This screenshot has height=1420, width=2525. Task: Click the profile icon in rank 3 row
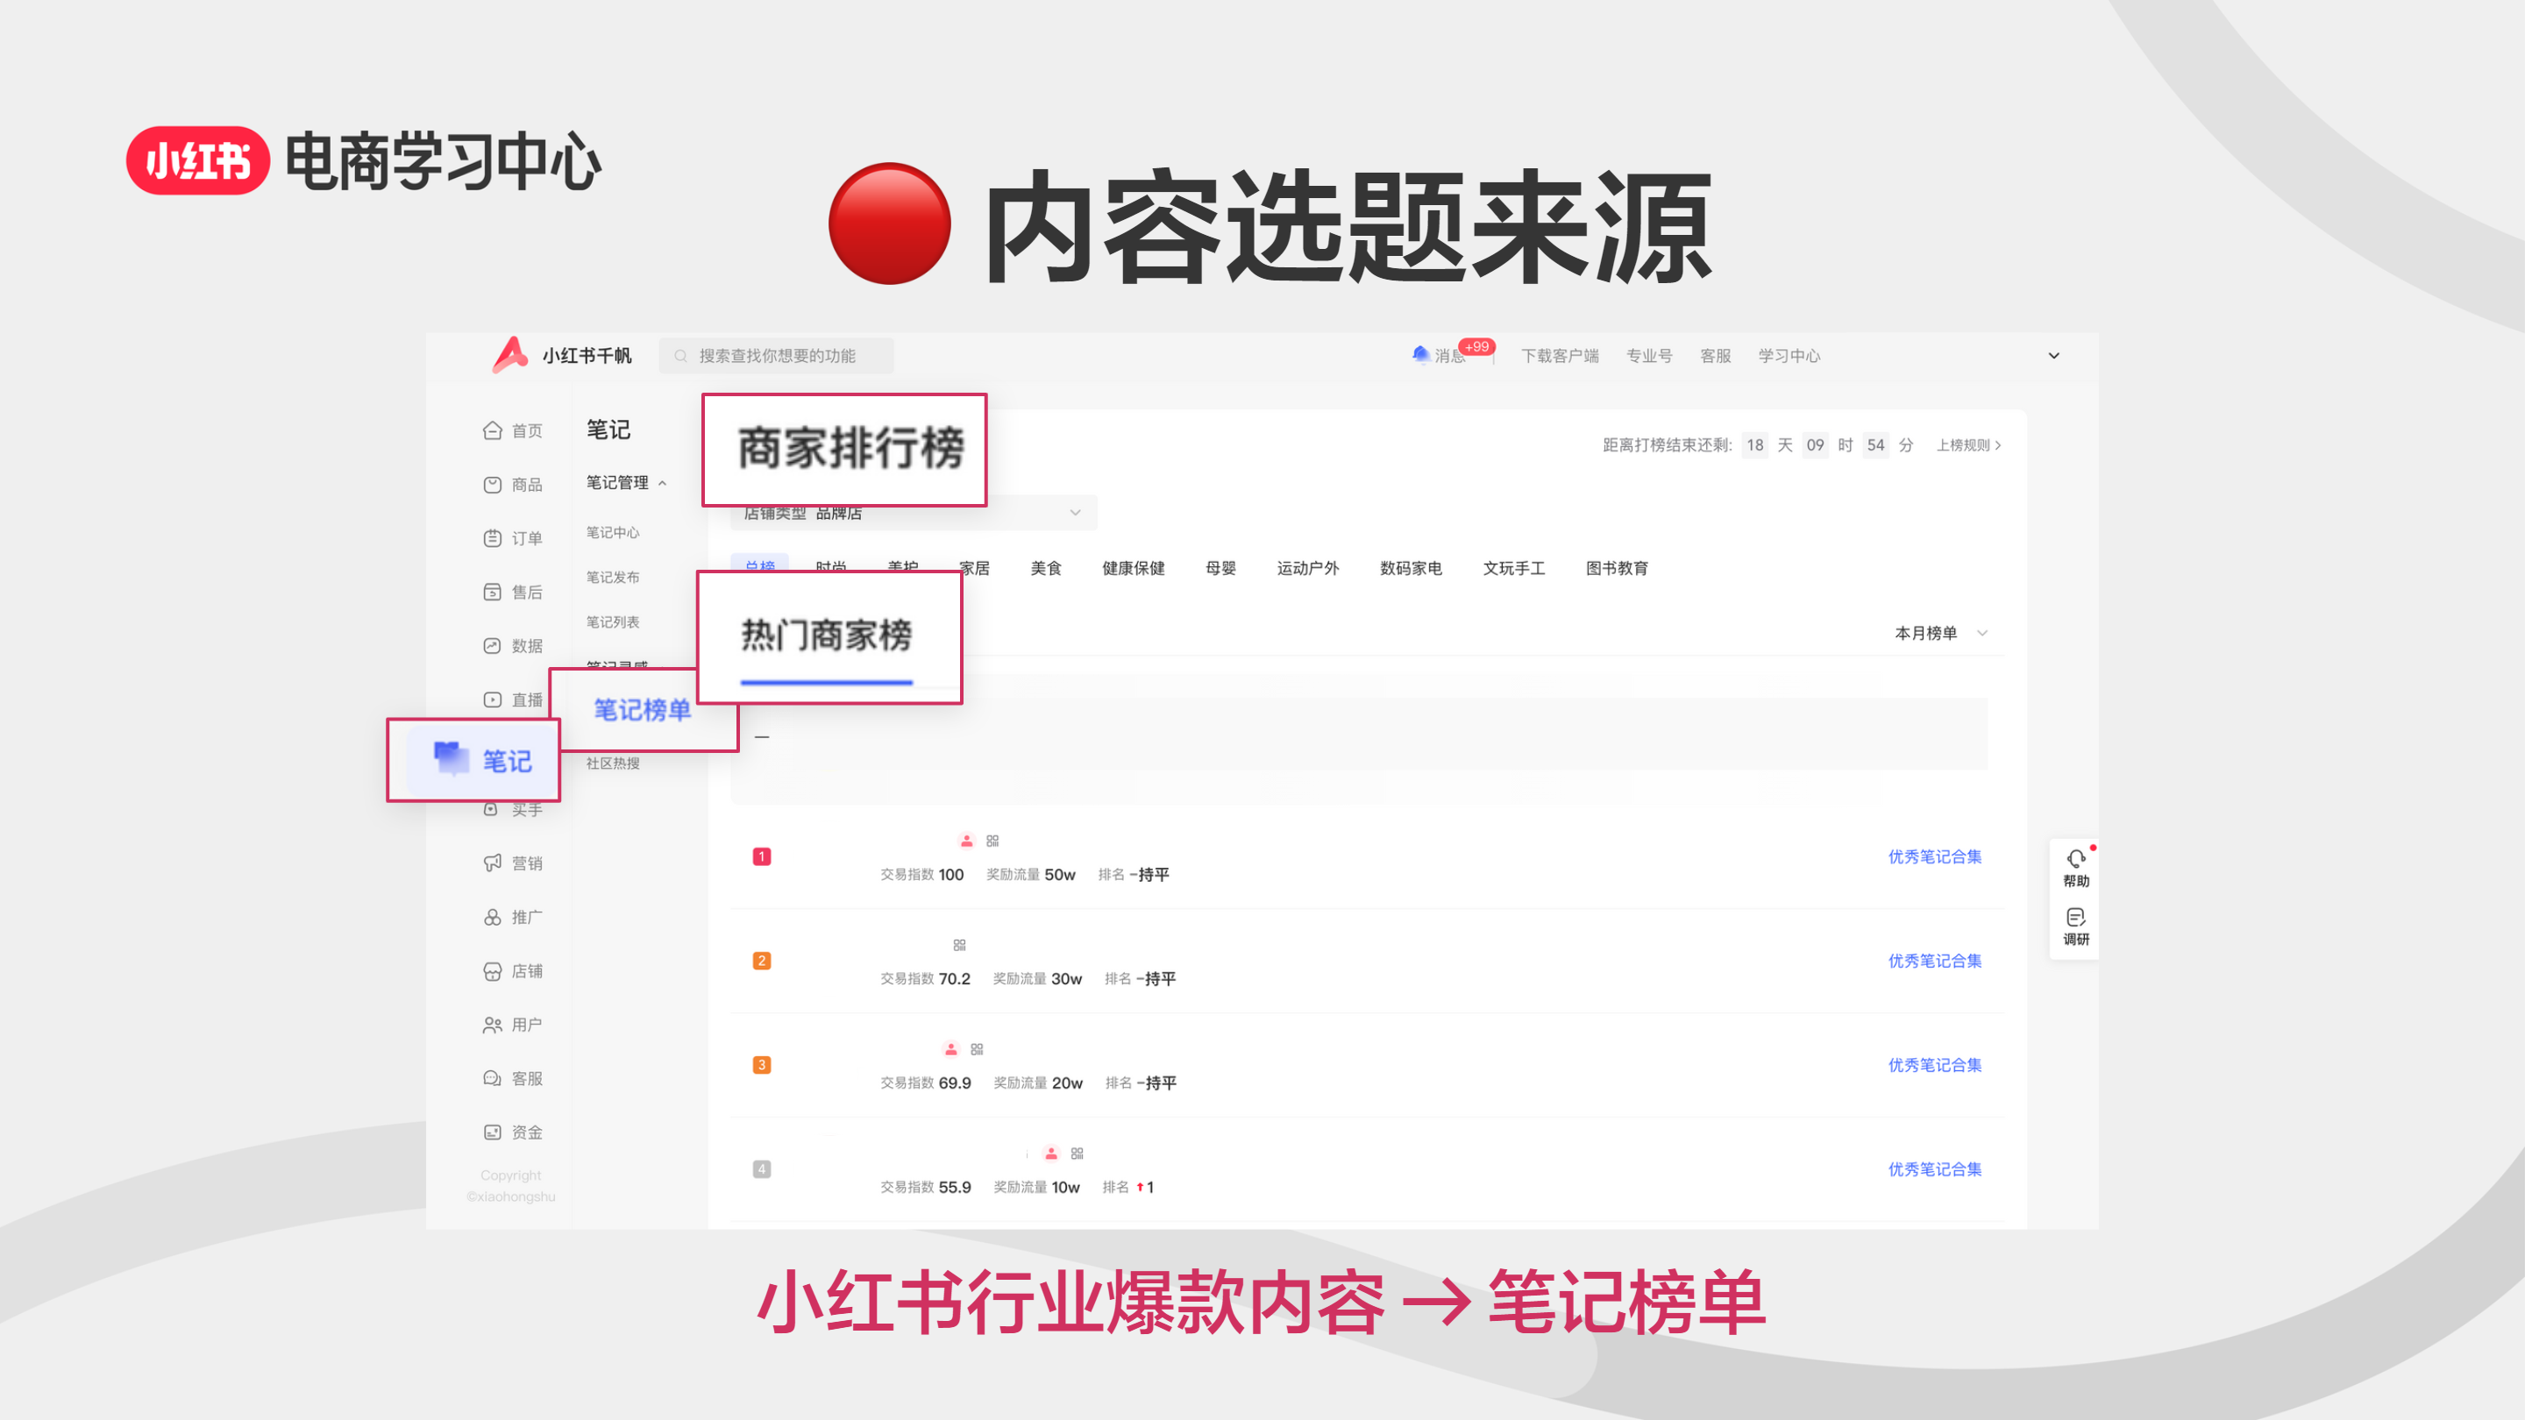pos(950,1049)
